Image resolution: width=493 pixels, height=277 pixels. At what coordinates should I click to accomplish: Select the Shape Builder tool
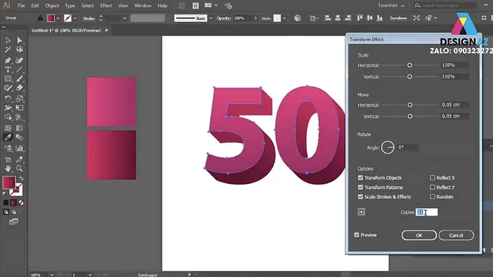(8, 118)
